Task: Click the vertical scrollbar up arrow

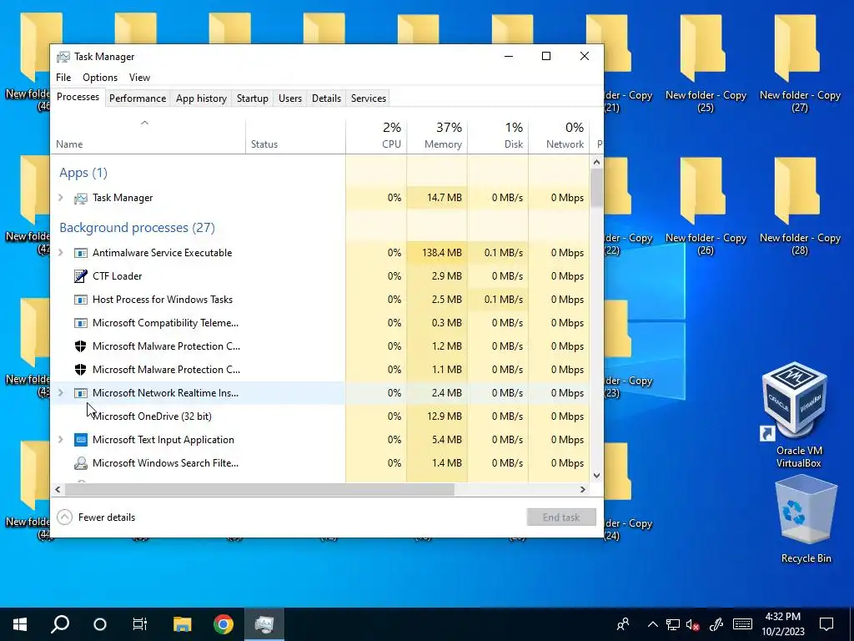Action: pos(596,162)
